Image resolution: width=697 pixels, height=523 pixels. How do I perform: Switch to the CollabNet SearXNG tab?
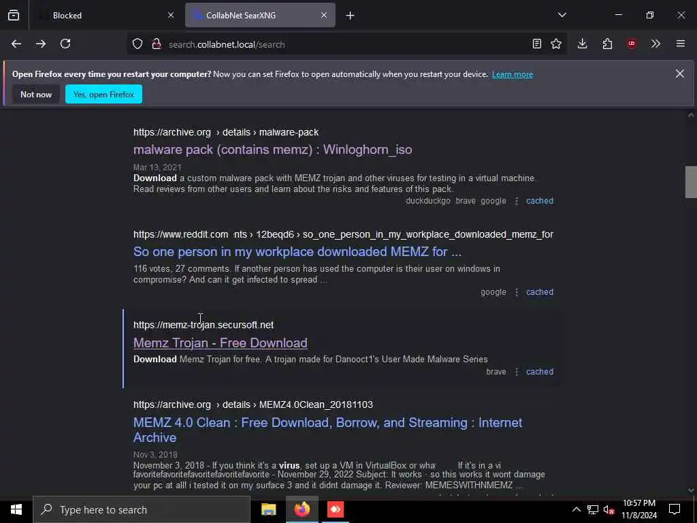260,15
